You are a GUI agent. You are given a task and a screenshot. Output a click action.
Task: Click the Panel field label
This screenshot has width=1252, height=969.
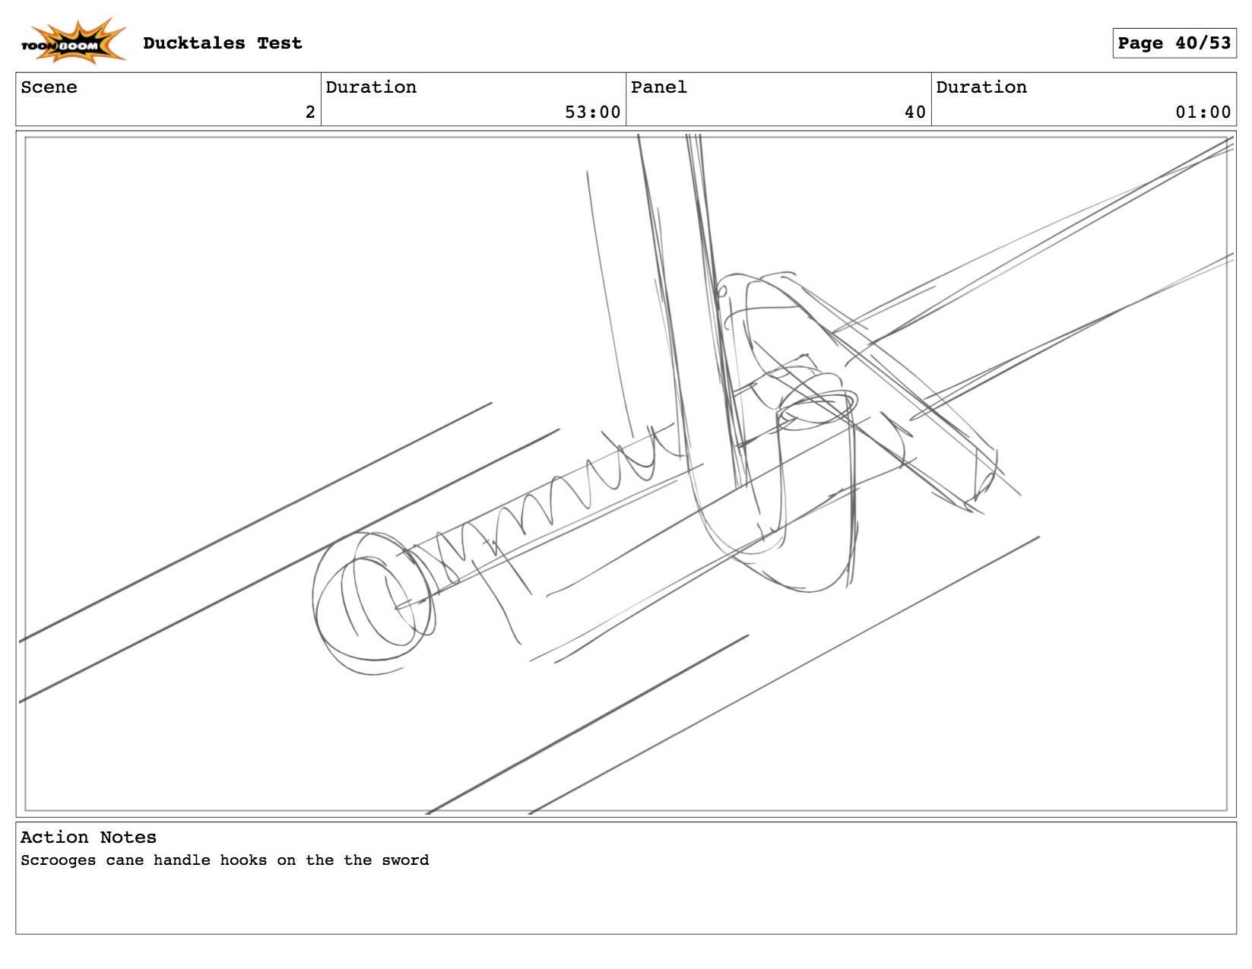pyautogui.click(x=658, y=87)
